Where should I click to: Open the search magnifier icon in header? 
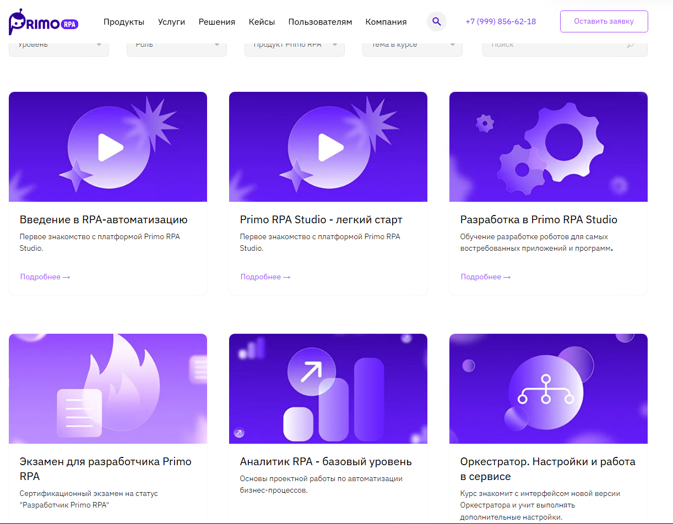tap(437, 21)
